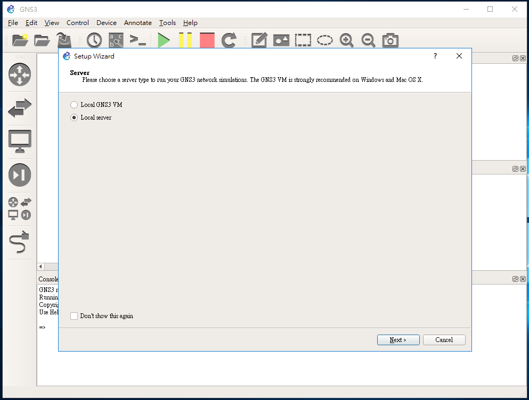The height and width of the screenshot is (400, 529).
Task: Click the Zoom out magnifier icon
Action: pyautogui.click(x=368, y=40)
